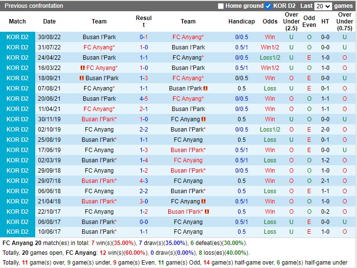This screenshot has width=357, height=268.
Task: Click date 29/09/18 in the table
Action: tap(49, 171)
